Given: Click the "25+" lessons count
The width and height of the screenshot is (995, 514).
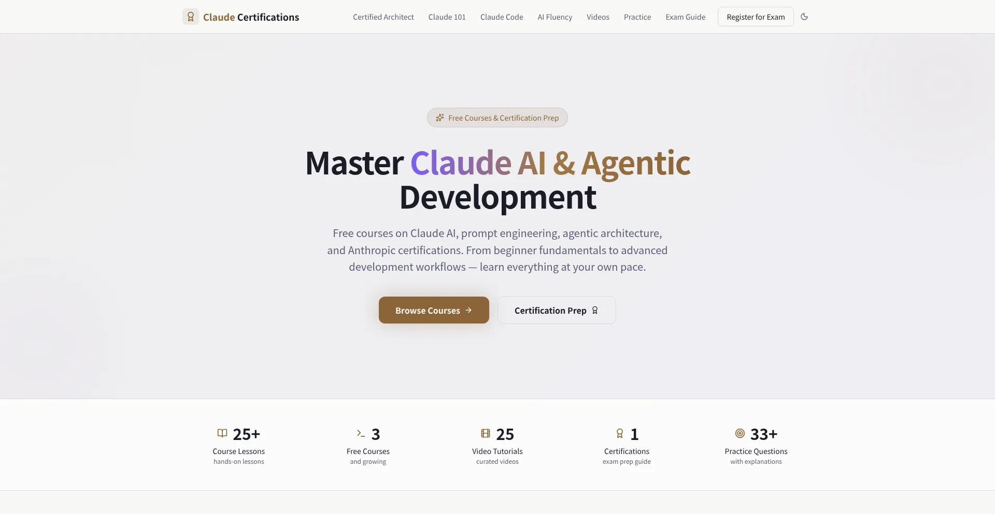Looking at the screenshot, I should [x=246, y=434].
